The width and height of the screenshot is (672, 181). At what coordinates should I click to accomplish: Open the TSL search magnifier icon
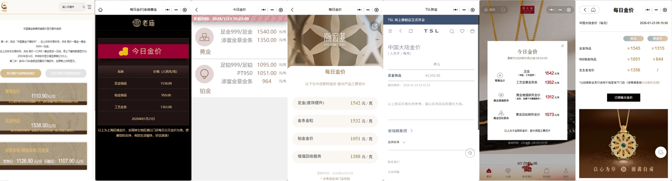tap(452, 31)
